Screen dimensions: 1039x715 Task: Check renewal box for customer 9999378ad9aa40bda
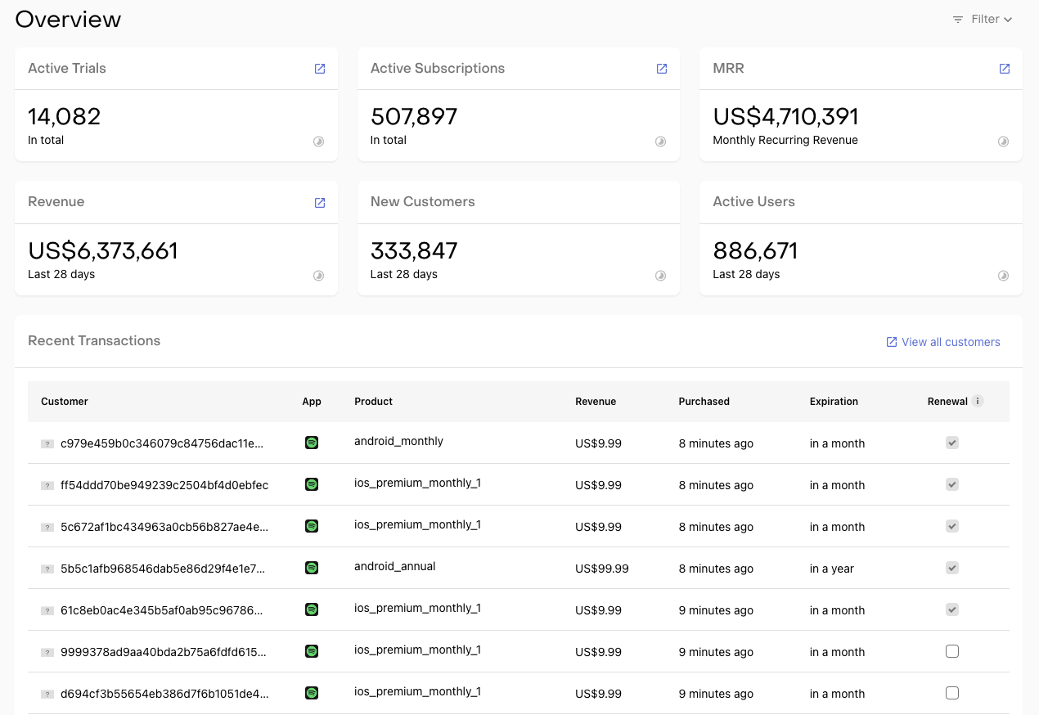pyautogui.click(x=951, y=651)
